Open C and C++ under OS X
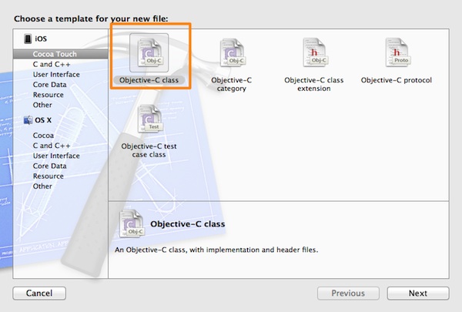 click(x=52, y=146)
